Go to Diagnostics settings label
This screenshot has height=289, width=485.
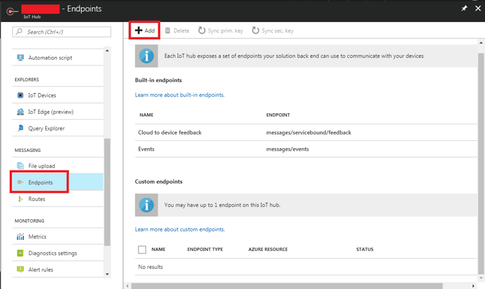click(x=52, y=253)
